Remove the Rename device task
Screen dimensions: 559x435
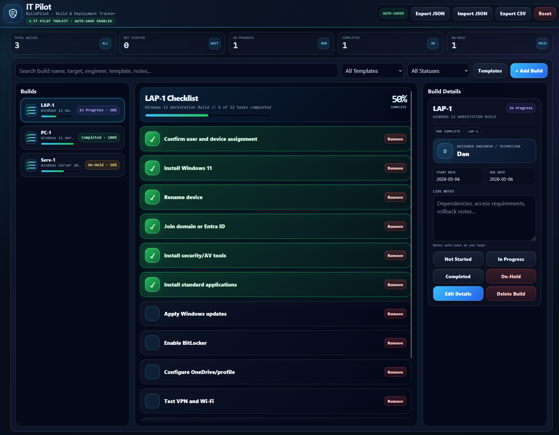coord(395,197)
